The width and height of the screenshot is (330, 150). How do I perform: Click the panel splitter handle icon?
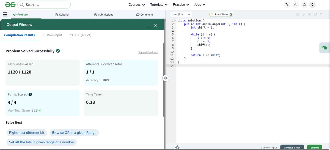(166, 78)
